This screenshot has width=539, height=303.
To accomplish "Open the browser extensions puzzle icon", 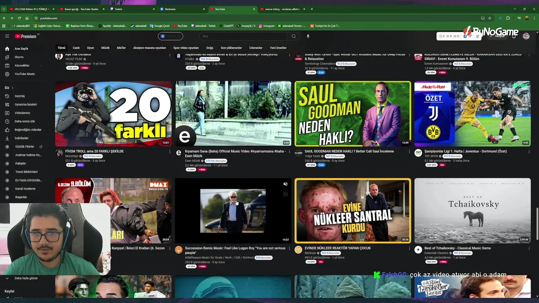I will click(x=508, y=18).
